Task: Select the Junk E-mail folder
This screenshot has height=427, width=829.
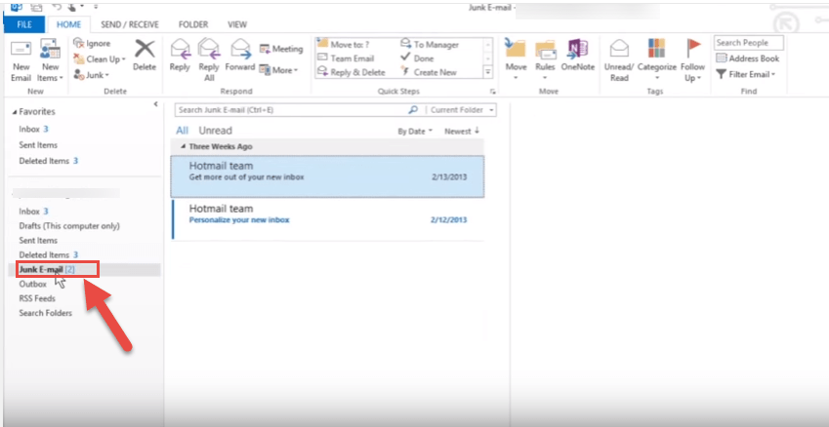Action: point(47,269)
